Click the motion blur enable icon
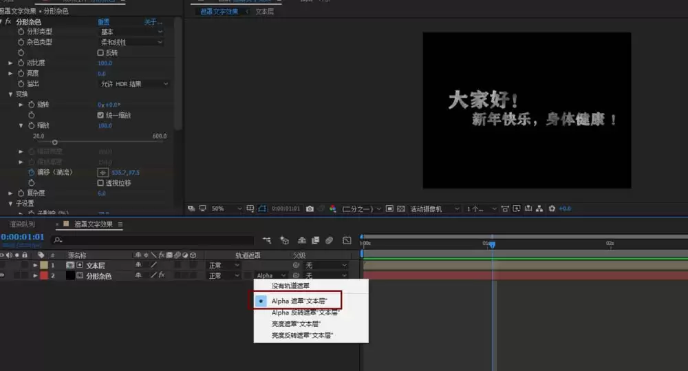Image resolution: width=688 pixels, height=371 pixels. click(x=329, y=240)
